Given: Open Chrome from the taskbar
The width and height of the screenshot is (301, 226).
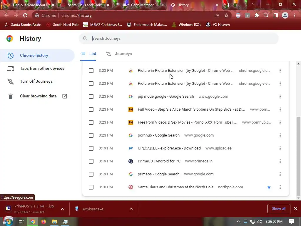Looking at the screenshot, I should [33, 222].
